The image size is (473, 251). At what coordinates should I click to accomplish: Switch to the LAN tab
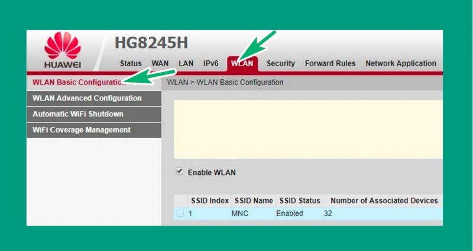pyautogui.click(x=186, y=64)
